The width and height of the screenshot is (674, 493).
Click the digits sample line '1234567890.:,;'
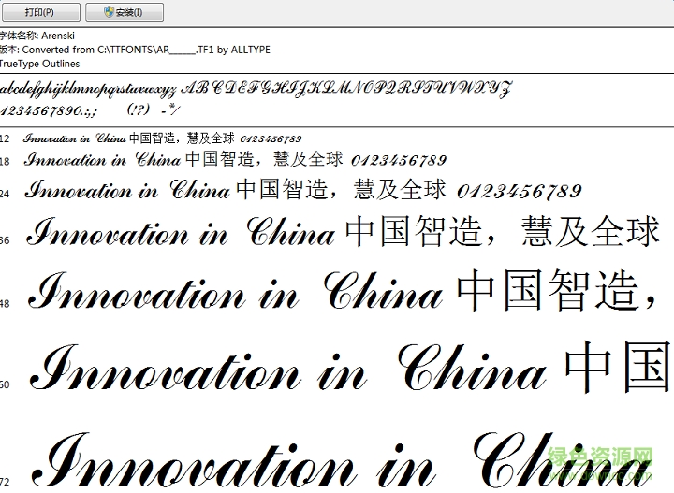(48, 110)
